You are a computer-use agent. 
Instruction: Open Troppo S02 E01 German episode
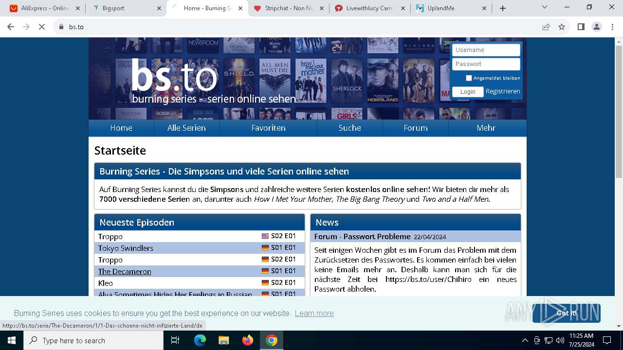point(200,260)
